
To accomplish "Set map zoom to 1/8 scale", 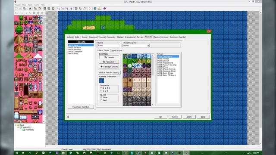I will click(x=71, y=9).
